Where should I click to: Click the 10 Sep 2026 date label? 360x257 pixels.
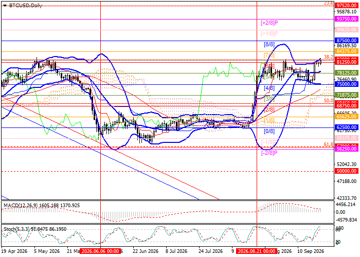click(x=311, y=251)
